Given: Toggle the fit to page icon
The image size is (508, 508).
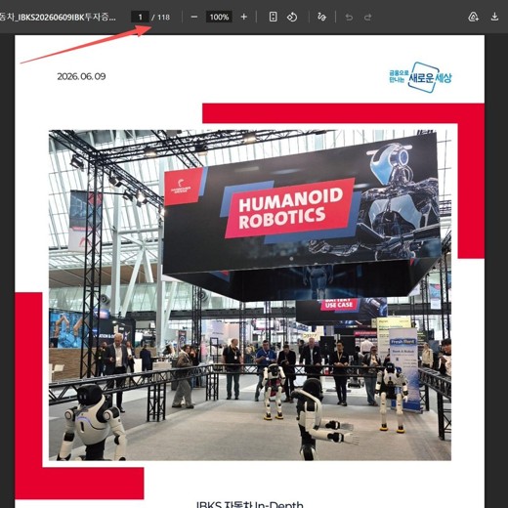Looking at the screenshot, I should click(x=274, y=17).
